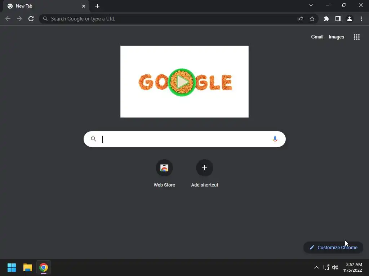Click the magnifier icon in Google search box
Screen dimensions: 369x276
[x=93, y=139]
